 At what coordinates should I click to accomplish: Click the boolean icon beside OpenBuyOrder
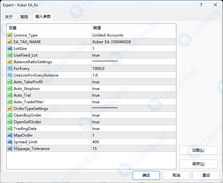[x=10, y=115]
